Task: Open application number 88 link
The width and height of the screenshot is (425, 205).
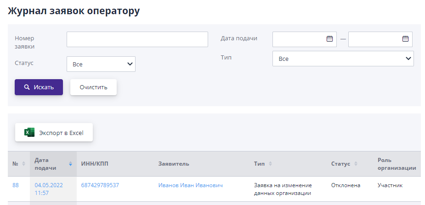Action: tap(16, 185)
